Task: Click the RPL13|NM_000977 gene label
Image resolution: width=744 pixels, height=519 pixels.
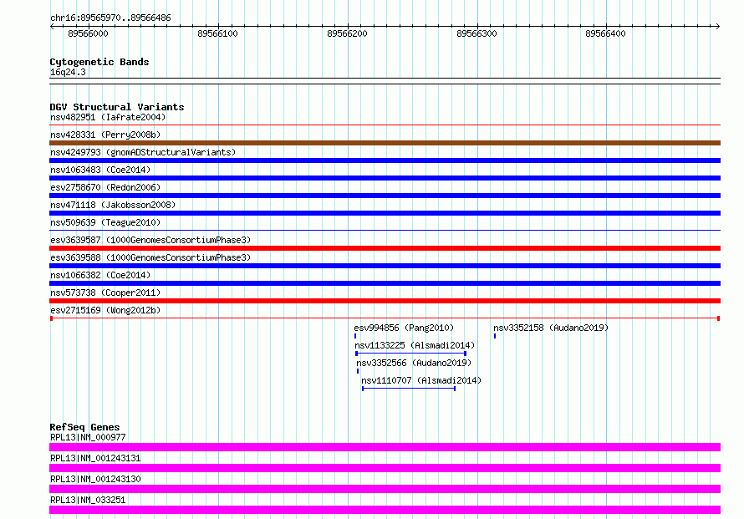Action: 88,437
